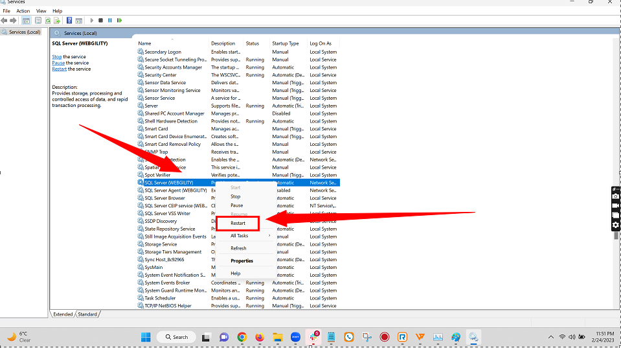Select the Spot Verifier service
Image resolution: width=621 pixels, height=348 pixels.
pyautogui.click(x=238, y=175)
